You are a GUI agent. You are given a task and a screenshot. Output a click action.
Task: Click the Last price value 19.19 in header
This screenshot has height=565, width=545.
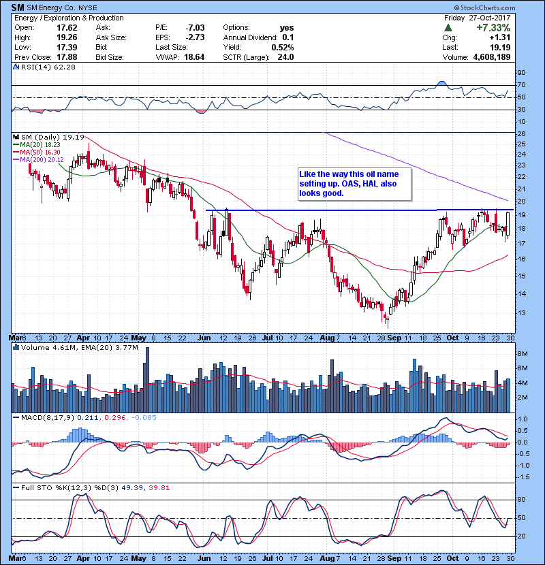pos(500,47)
